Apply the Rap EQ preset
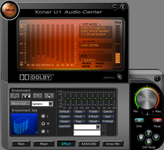164x150 pixels. click(x=79, y=121)
